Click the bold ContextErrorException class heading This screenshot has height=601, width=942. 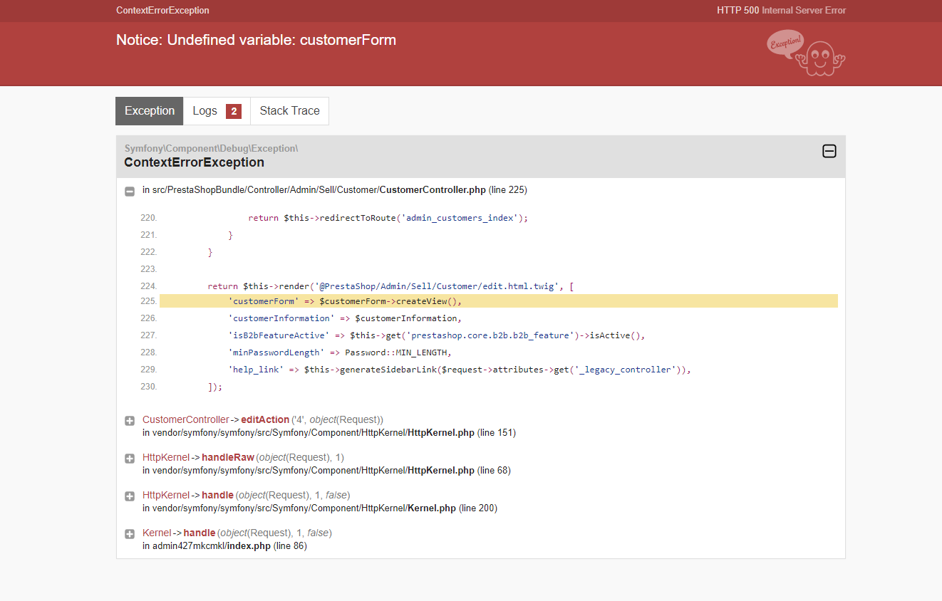pos(194,162)
